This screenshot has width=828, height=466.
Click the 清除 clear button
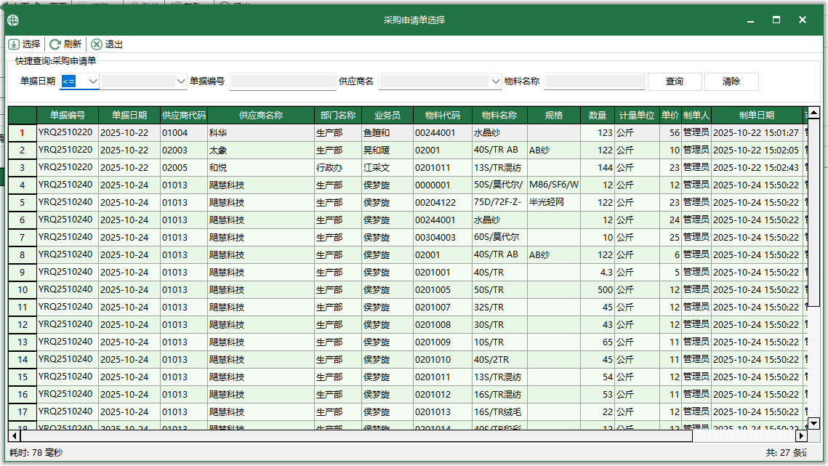pos(731,81)
